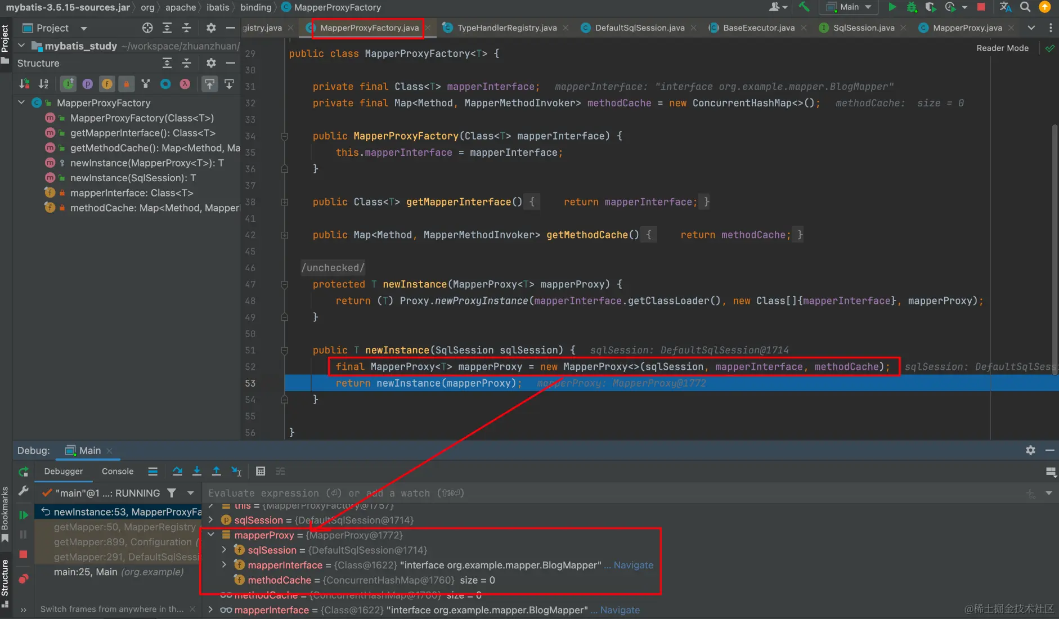Run Main with Coverage shield icon
Viewport: 1059px width, 619px height.
tap(931, 7)
